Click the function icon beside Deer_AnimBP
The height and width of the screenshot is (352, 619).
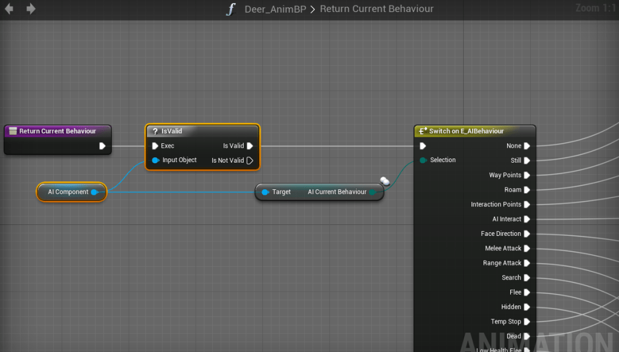[x=230, y=9]
